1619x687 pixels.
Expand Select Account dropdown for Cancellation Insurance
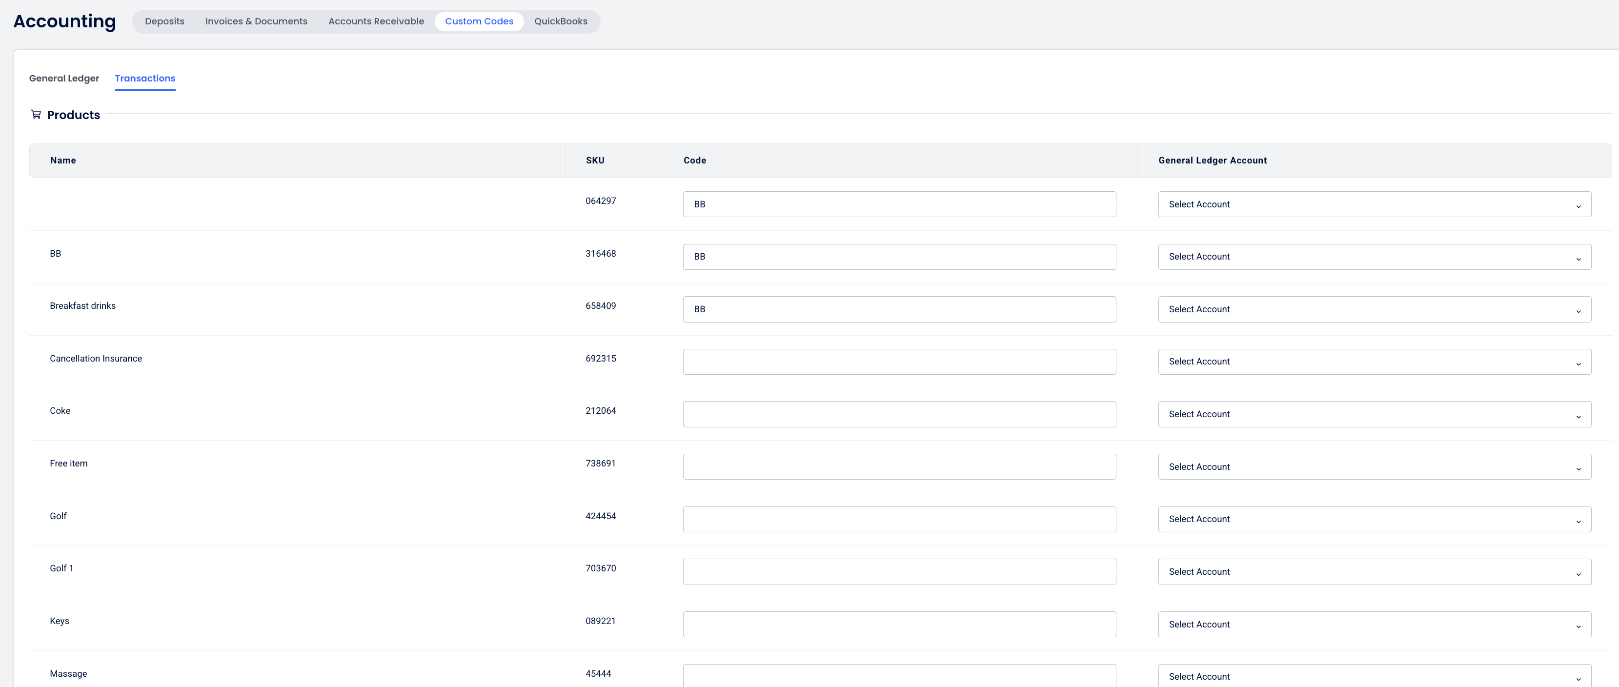[x=1374, y=362]
